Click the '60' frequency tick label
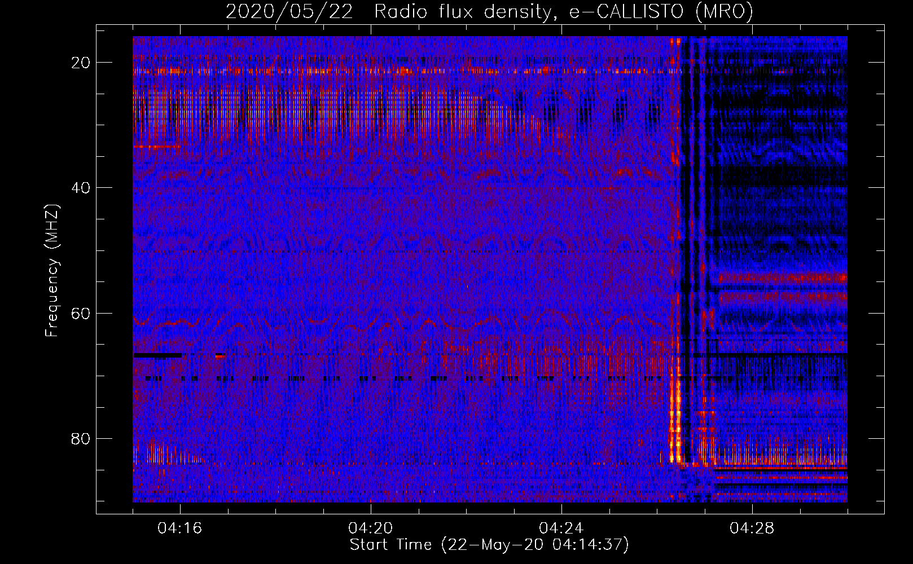The height and width of the screenshot is (564, 913). 81,313
